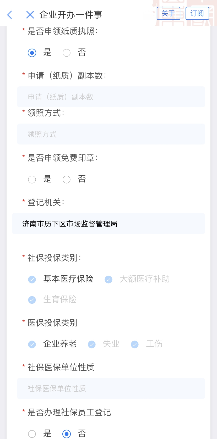Select 否 for 是否申领纸质执照
This screenshot has width=217, height=439.
(x=67, y=53)
